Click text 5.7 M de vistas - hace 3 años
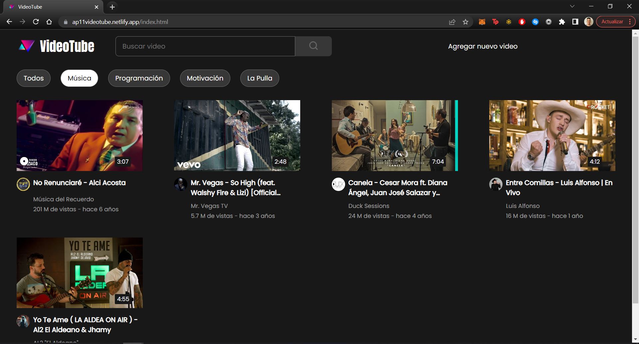 233,216
